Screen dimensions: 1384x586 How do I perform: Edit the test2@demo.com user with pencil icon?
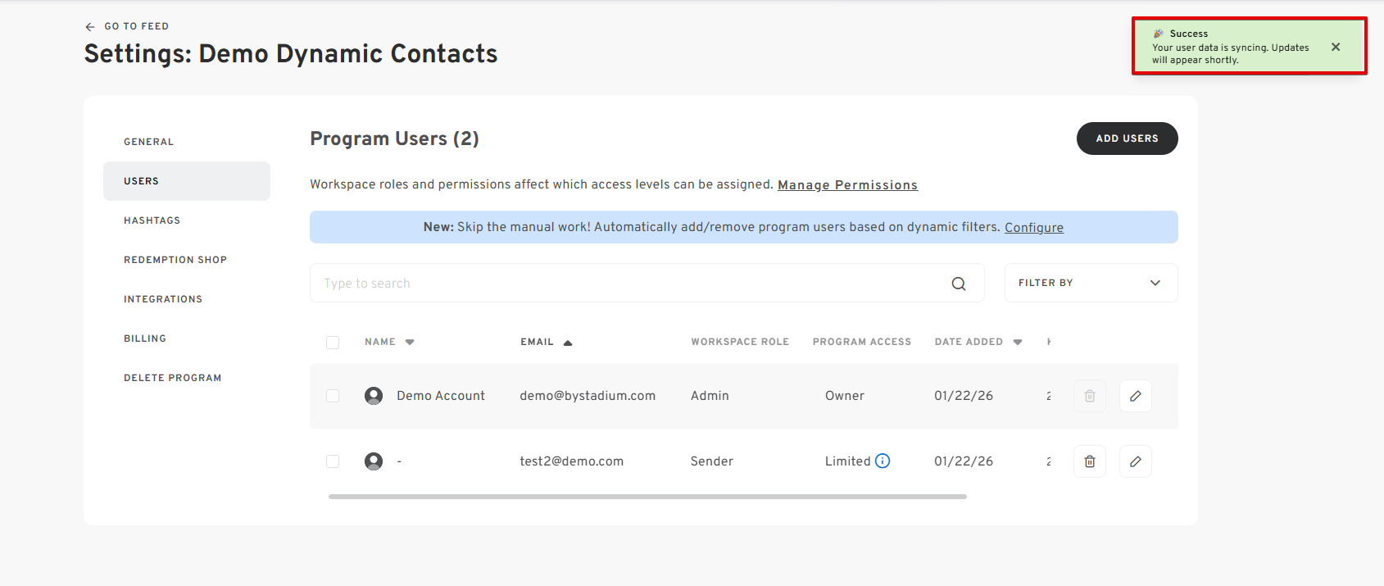point(1136,461)
